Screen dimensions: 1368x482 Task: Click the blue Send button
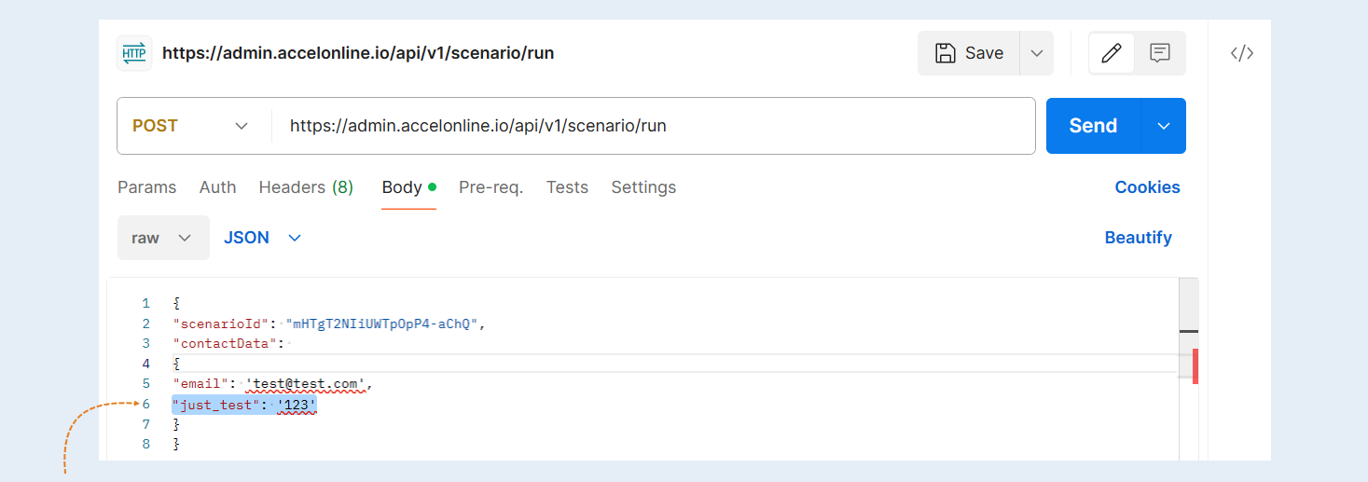coord(1093,126)
